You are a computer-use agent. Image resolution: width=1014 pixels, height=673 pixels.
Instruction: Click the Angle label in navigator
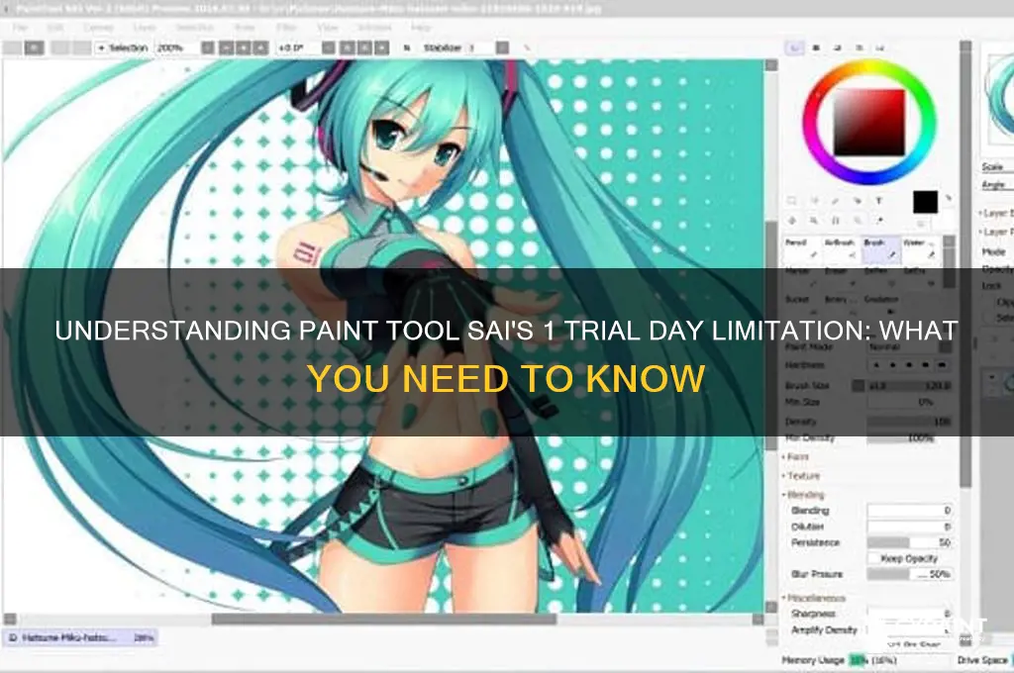click(x=992, y=185)
